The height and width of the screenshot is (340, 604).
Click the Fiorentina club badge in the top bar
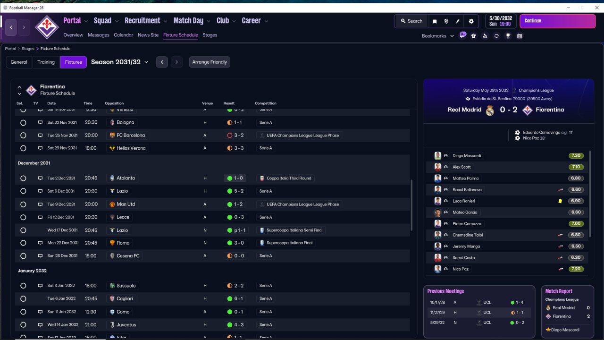pos(47,27)
